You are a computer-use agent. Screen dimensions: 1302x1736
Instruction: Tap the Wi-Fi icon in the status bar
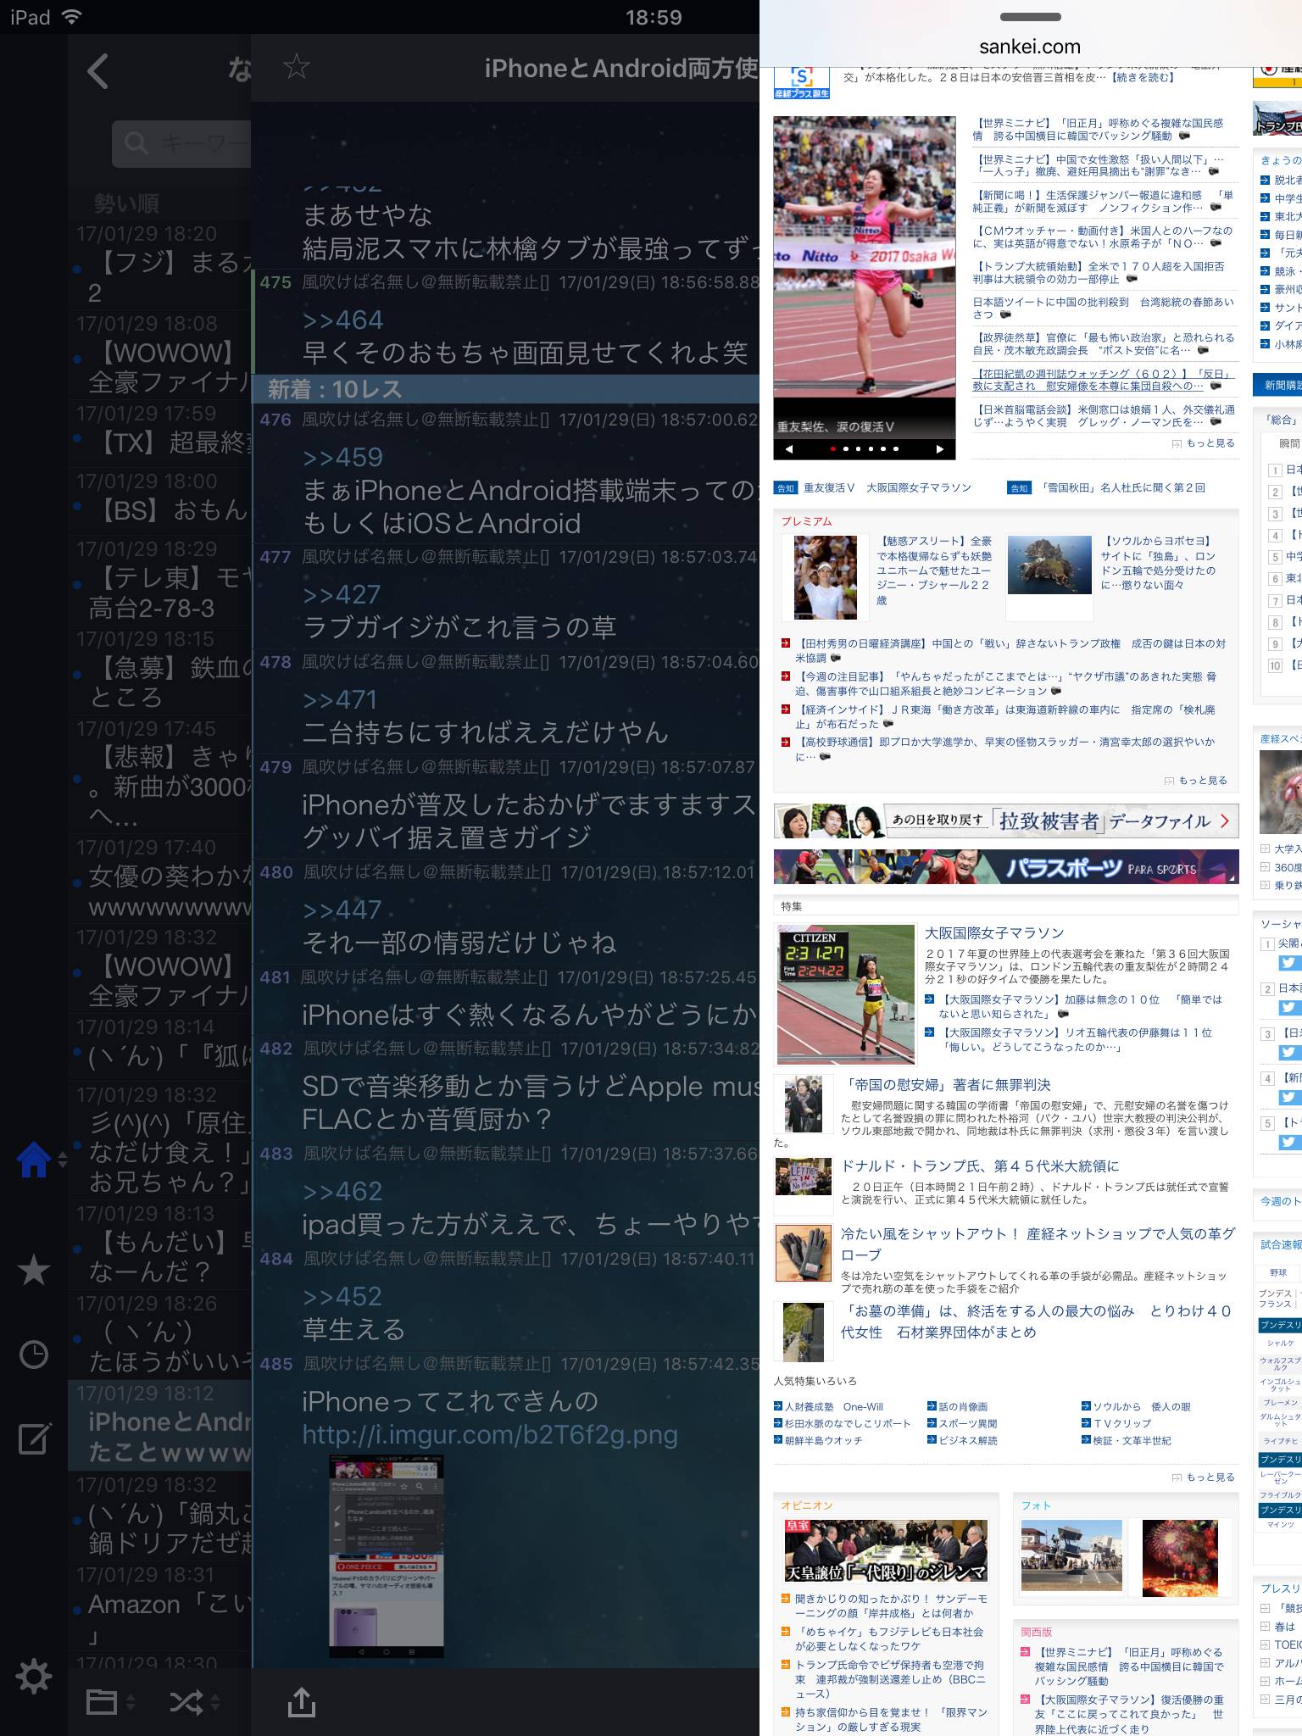[x=71, y=17]
